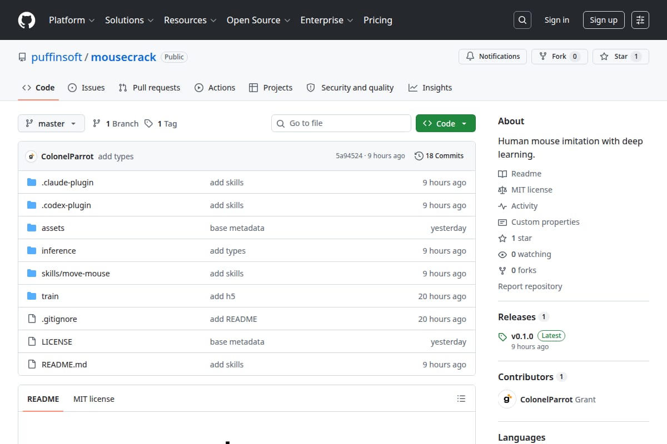Fork the repository
This screenshot has width=667, height=444.
(x=560, y=57)
